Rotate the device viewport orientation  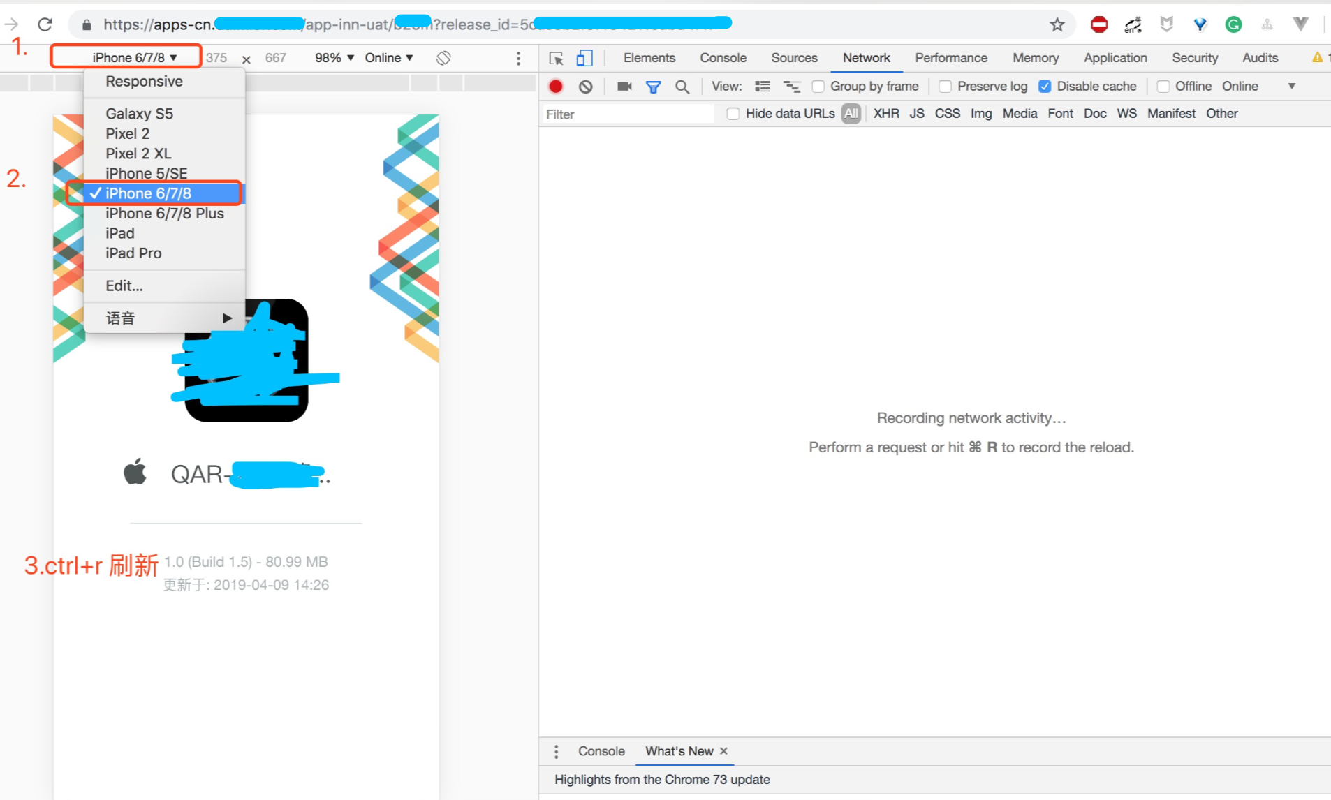(x=443, y=58)
